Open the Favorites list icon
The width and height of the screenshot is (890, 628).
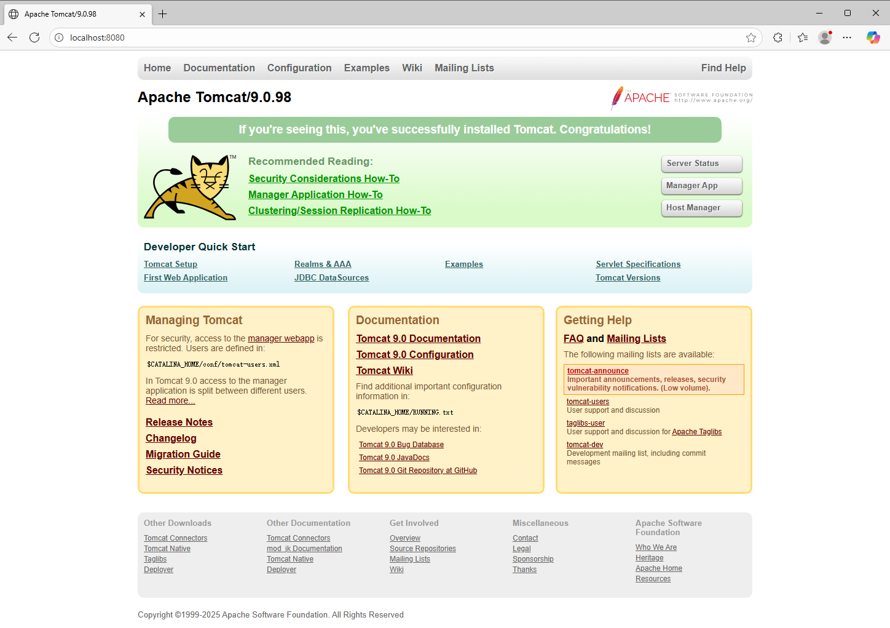tap(803, 38)
